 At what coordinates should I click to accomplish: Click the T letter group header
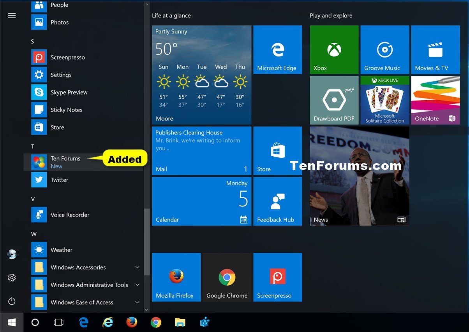click(33, 146)
